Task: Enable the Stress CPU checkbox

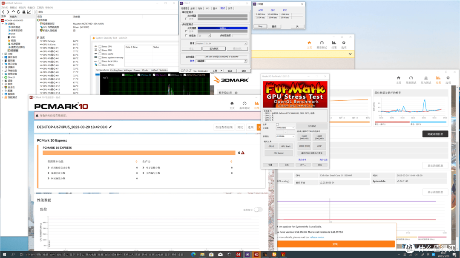Action: [x=100, y=47]
